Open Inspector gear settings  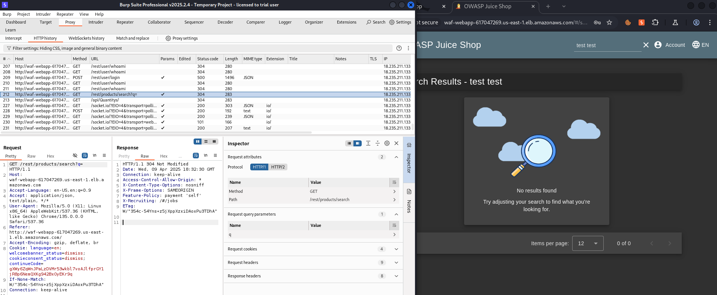click(x=387, y=143)
